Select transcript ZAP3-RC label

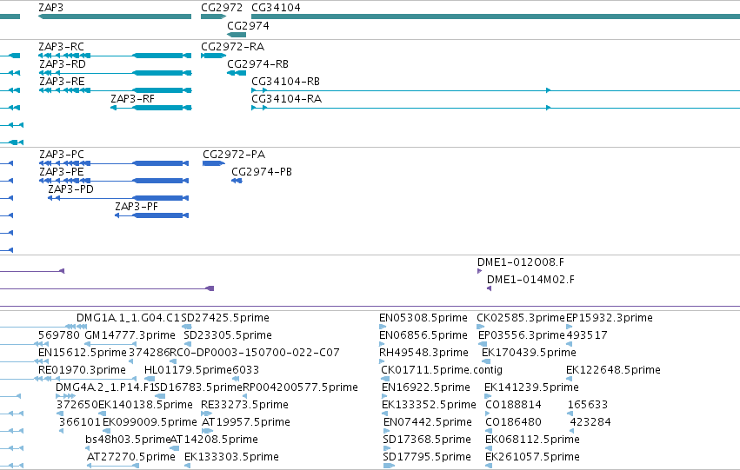point(61,47)
